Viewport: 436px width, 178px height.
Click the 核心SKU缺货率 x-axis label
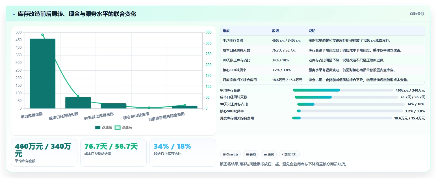tap(136, 116)
